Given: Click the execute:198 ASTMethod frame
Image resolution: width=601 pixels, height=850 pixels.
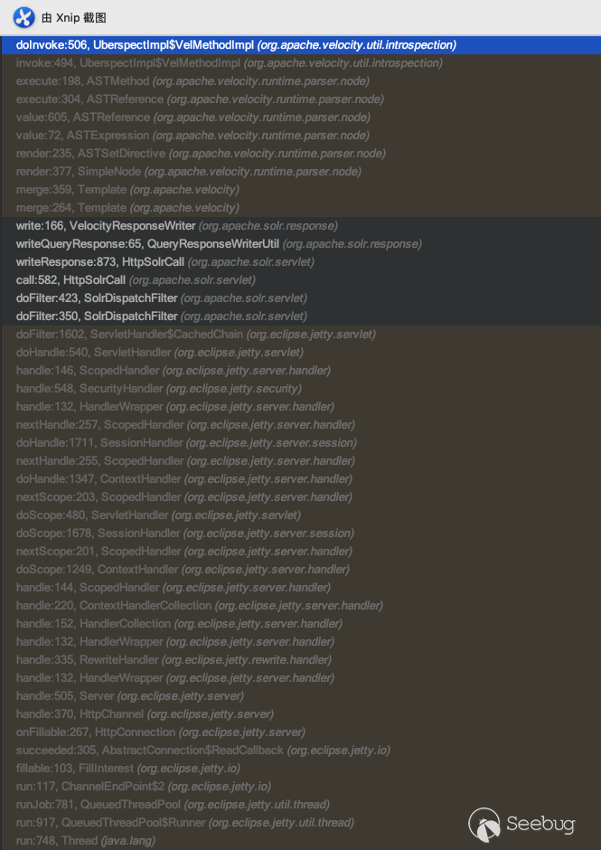Looking at the screenshot, I should (192, 81).
